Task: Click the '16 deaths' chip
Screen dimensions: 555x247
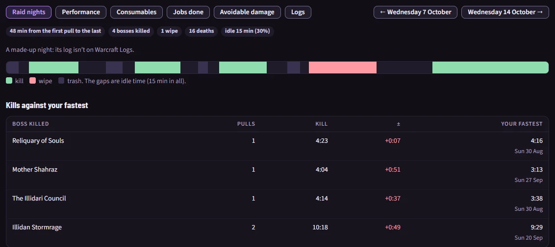Action: 202,31
